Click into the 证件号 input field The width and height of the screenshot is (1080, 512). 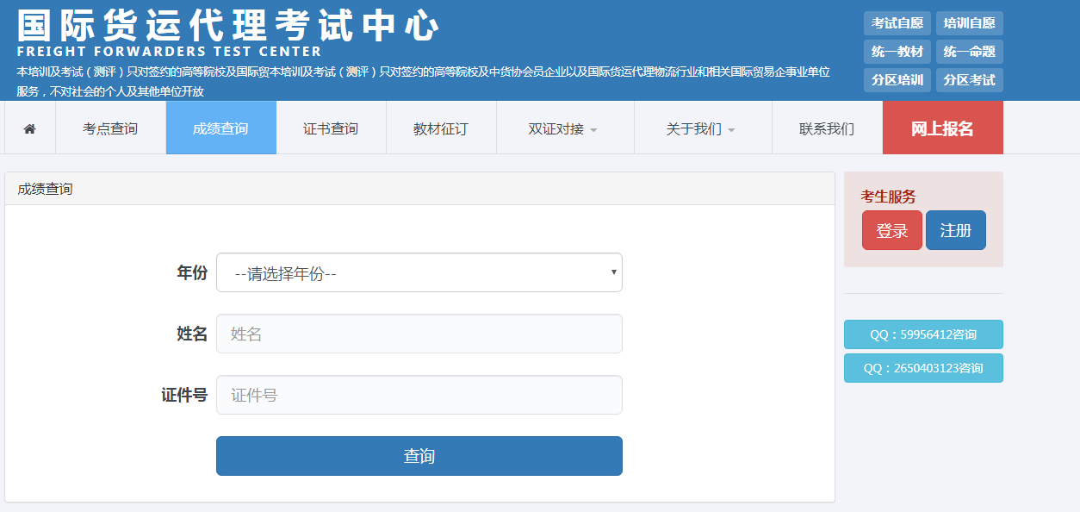tap(419, 395)
